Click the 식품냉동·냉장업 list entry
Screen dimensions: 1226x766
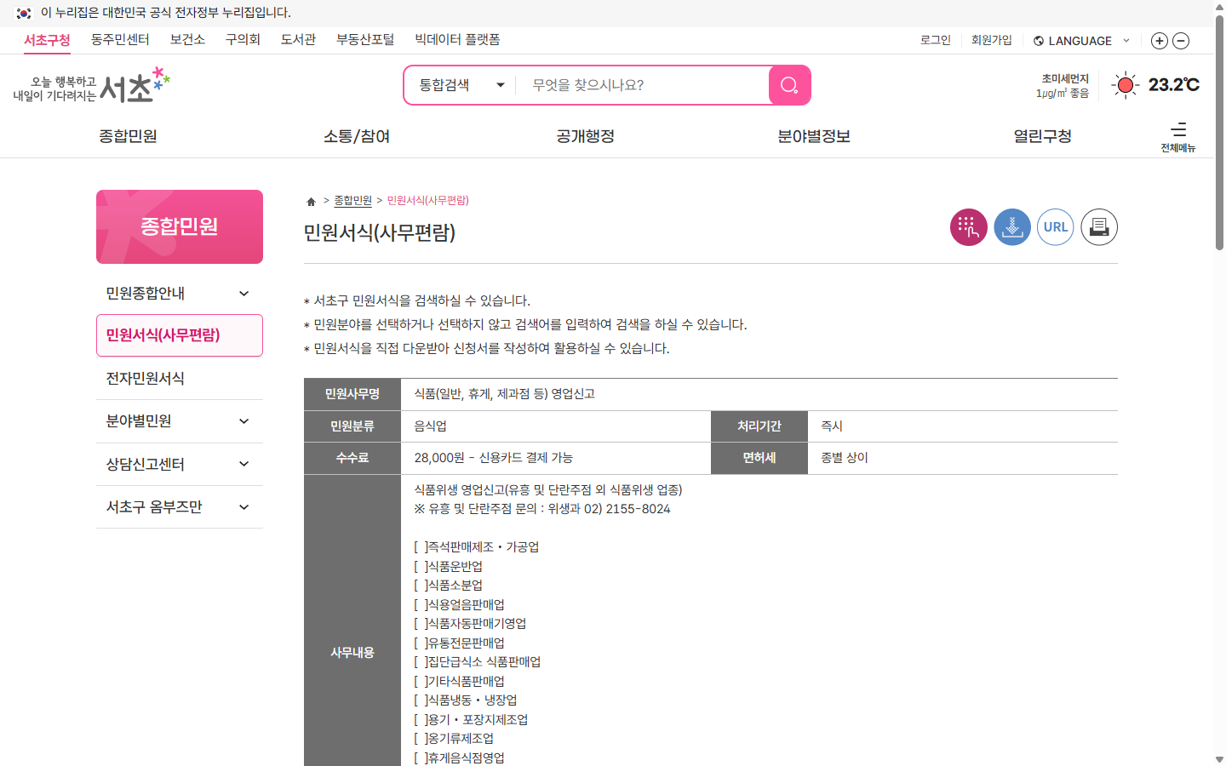coord(466,700)
